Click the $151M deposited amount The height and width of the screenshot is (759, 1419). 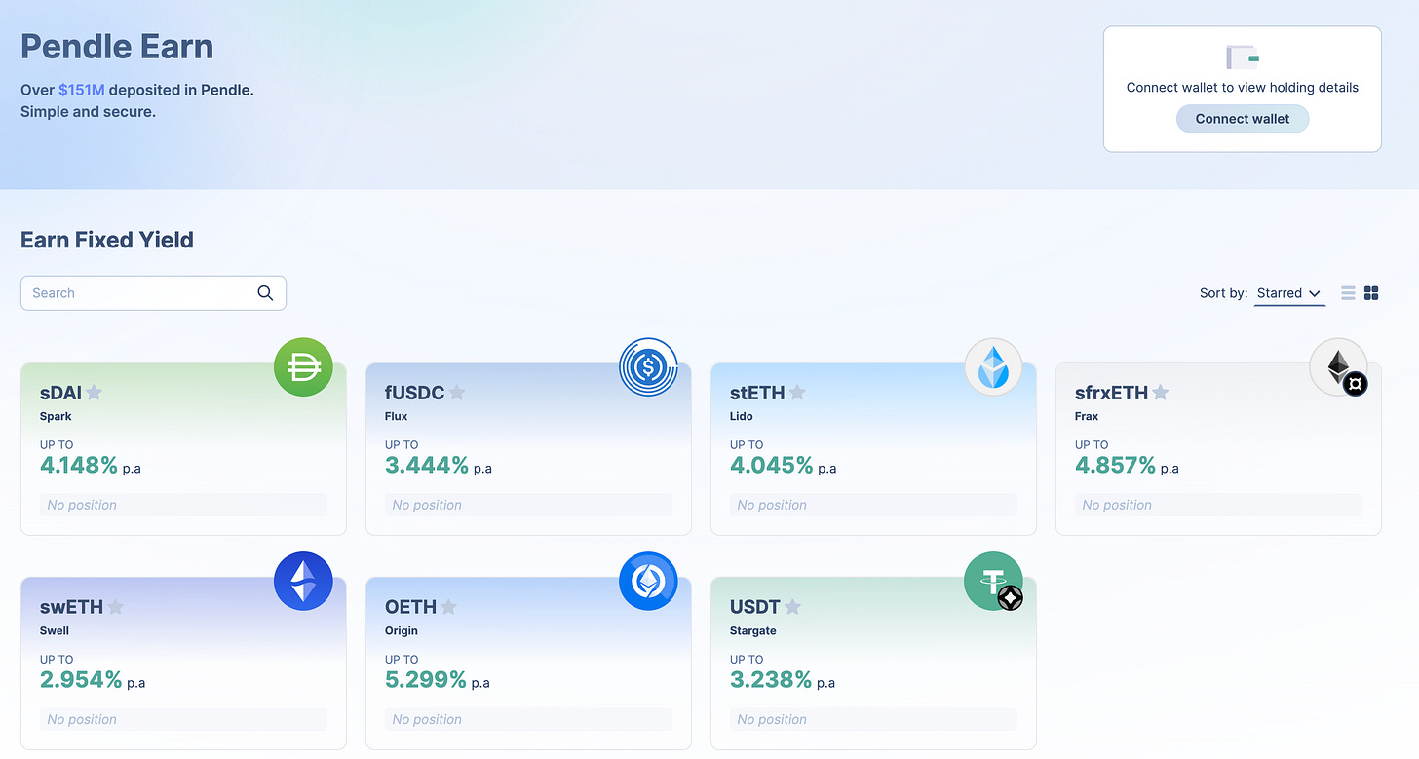(81, 90)
